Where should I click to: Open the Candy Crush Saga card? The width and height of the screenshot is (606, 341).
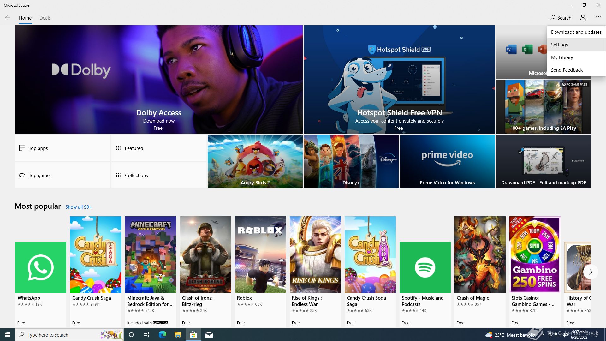(96, 272)
